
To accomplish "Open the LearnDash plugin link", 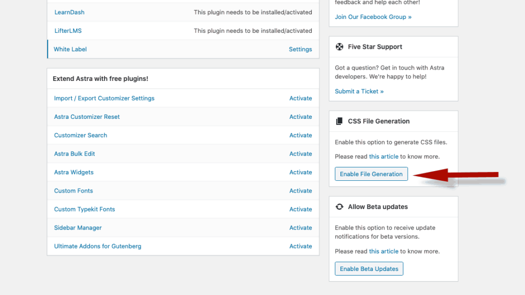I will (x=69, y=12).
